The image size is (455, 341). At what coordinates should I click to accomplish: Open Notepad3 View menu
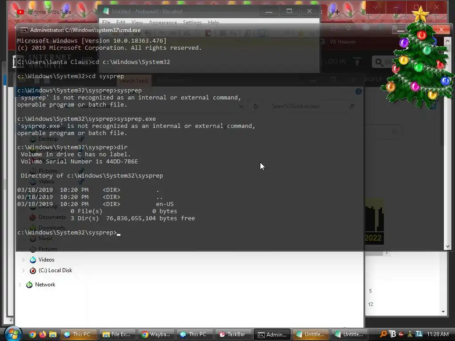tap(137, 22)
